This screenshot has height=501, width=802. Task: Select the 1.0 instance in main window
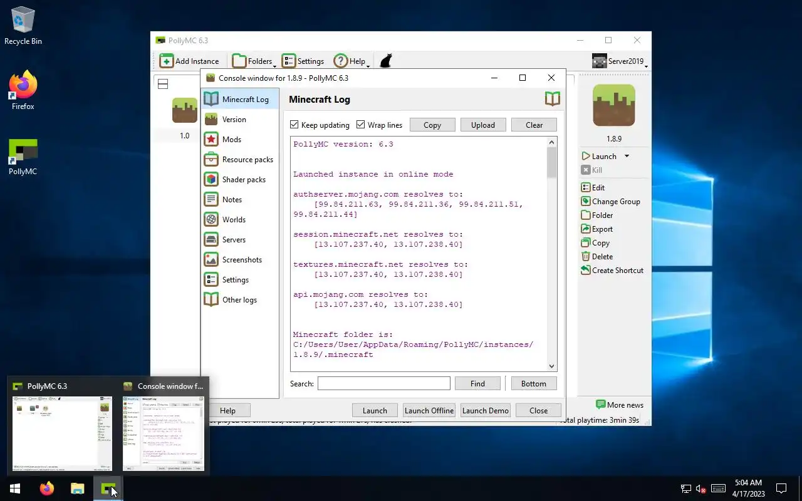(x=184, y=119)
